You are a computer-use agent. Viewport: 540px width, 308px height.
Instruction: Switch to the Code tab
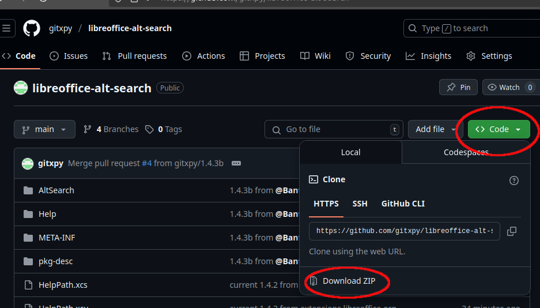(x=19, y=56)
